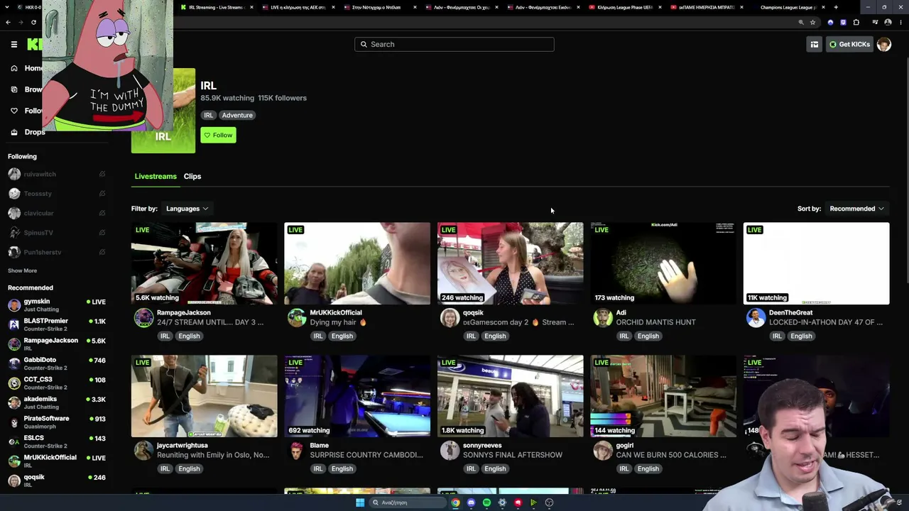This screenshot has width=909, height=511.
Task: Click gogirl's stream card avatar
Action: pyautogui.click(x=603, y=450)
